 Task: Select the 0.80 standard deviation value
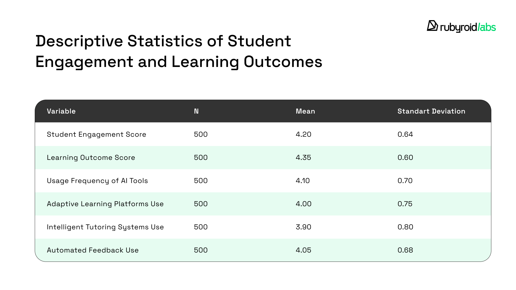click(x=405, y=227)
